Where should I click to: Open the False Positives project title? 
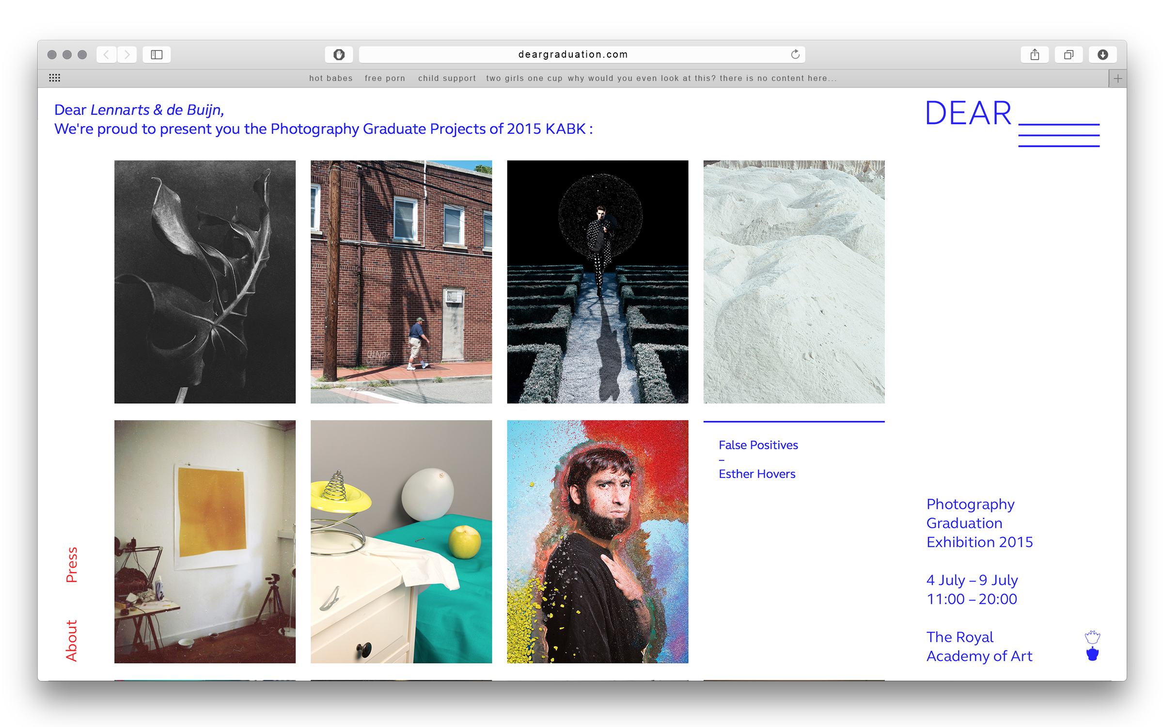pos(758,445)
